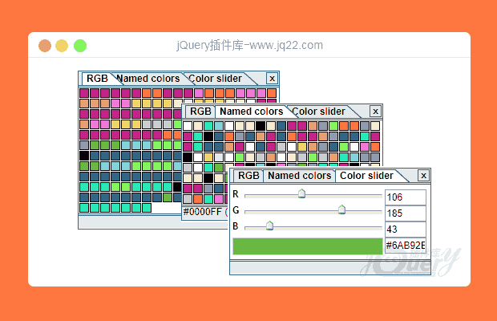Click the red macOS window button
Viewport: 497px width, 321px height.
(45, 46)
